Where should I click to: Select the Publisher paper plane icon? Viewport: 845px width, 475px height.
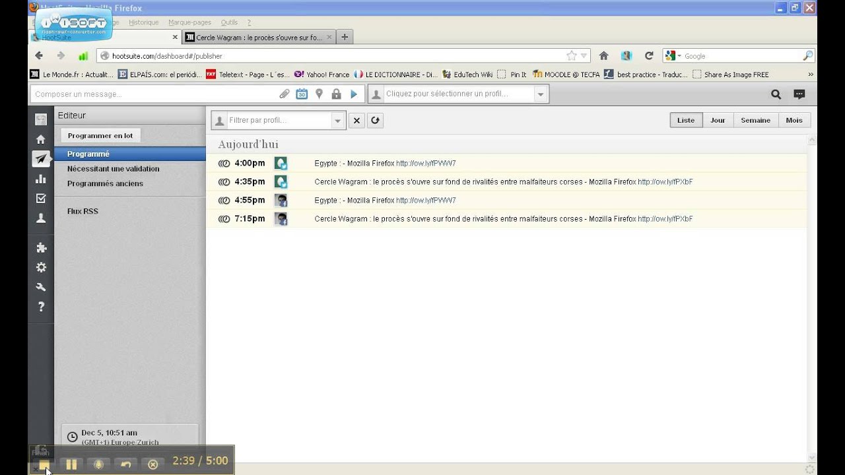pos(41,159)
